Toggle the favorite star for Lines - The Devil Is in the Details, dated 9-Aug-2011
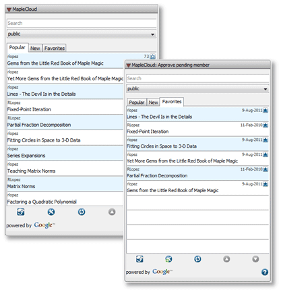This screenshot has width=281, height=292. (x=266, y=111)
